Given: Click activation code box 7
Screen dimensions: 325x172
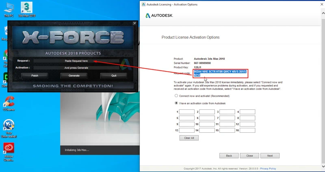Looking at the screenshot, I should 227,118.
